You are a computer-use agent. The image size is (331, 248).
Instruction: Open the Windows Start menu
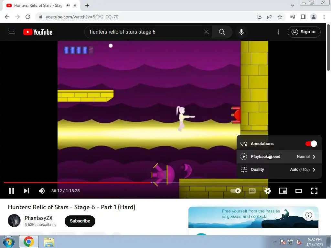[x=9, y=242]
